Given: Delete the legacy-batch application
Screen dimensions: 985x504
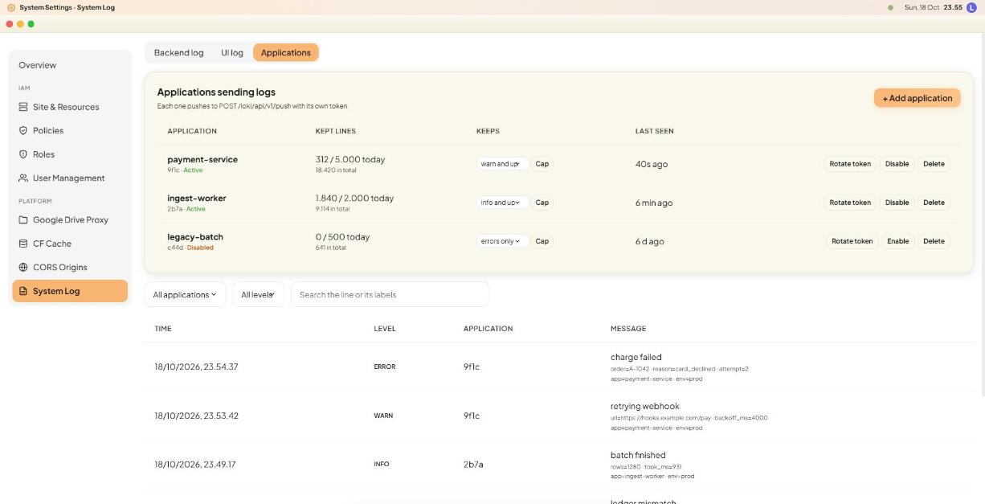Looking at the screenshot, I should [x=934, y=241].
